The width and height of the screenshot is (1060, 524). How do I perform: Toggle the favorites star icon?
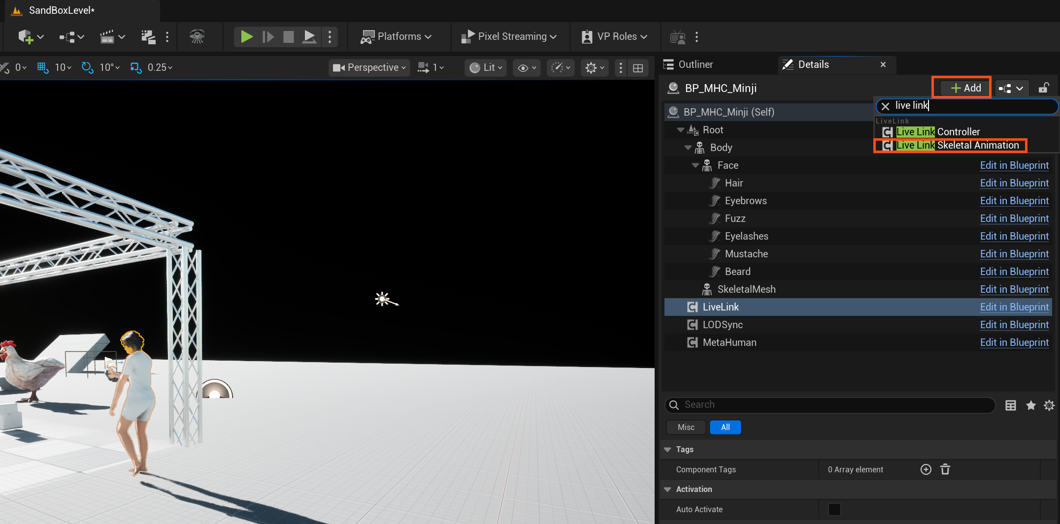point(1030,405)
